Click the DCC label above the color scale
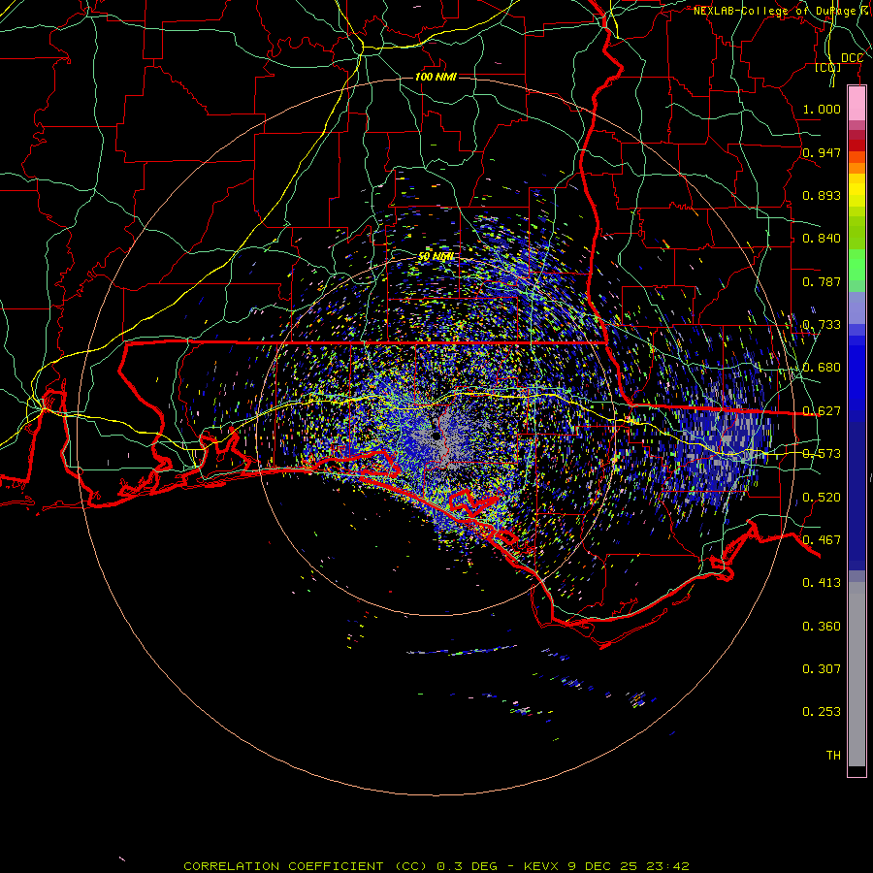 click(x=852, y=57)
